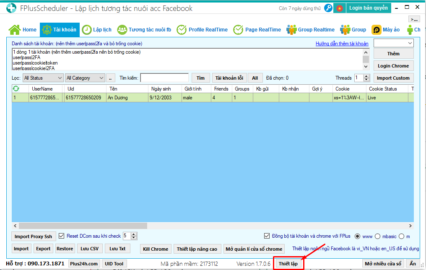Click the FPlusScheduler app logo icon
This screenshot has height=270, width=426.
(x=11, y=8)
